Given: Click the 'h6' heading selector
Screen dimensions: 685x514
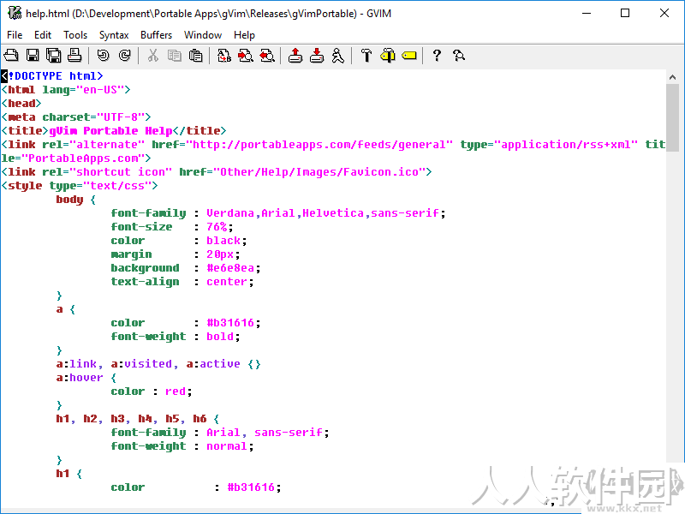Looking at the screenshot, I should click(200, 419).
